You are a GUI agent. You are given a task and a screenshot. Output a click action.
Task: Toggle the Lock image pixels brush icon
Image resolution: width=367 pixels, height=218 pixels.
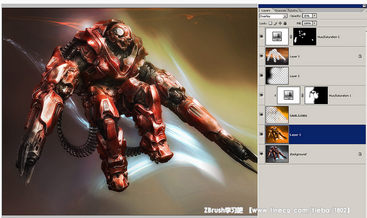[x=275, y=23]
